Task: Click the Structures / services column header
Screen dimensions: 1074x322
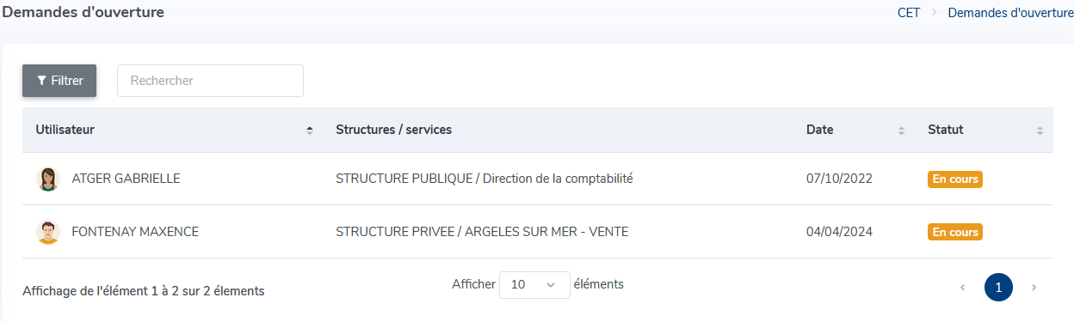Action: coord(393,130)
